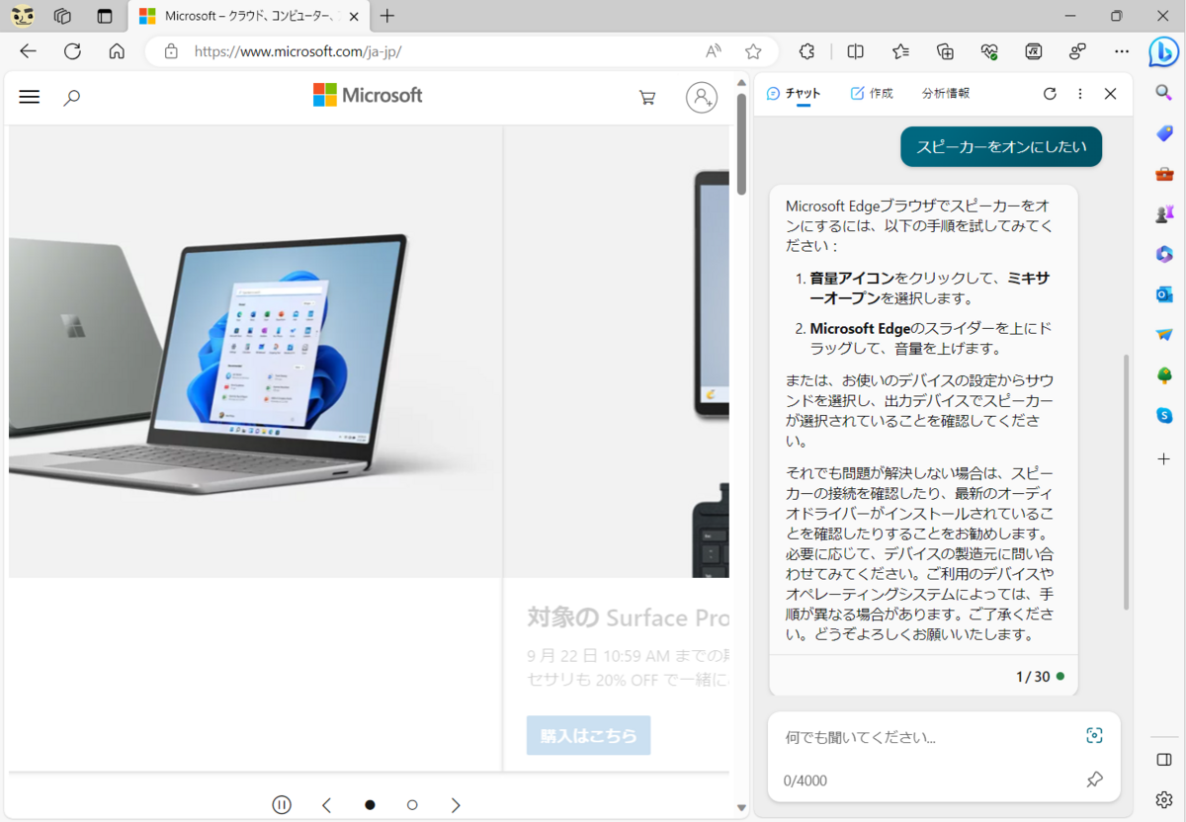
Task: Open the chat pane more options menu
Action: [1080, 94]
